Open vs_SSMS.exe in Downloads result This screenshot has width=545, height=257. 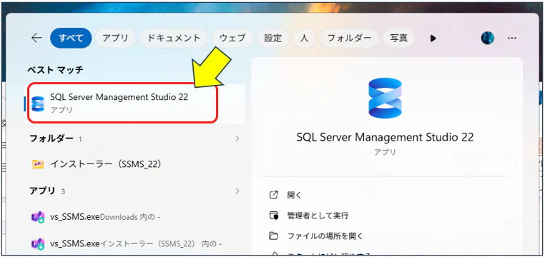point(134,217)
